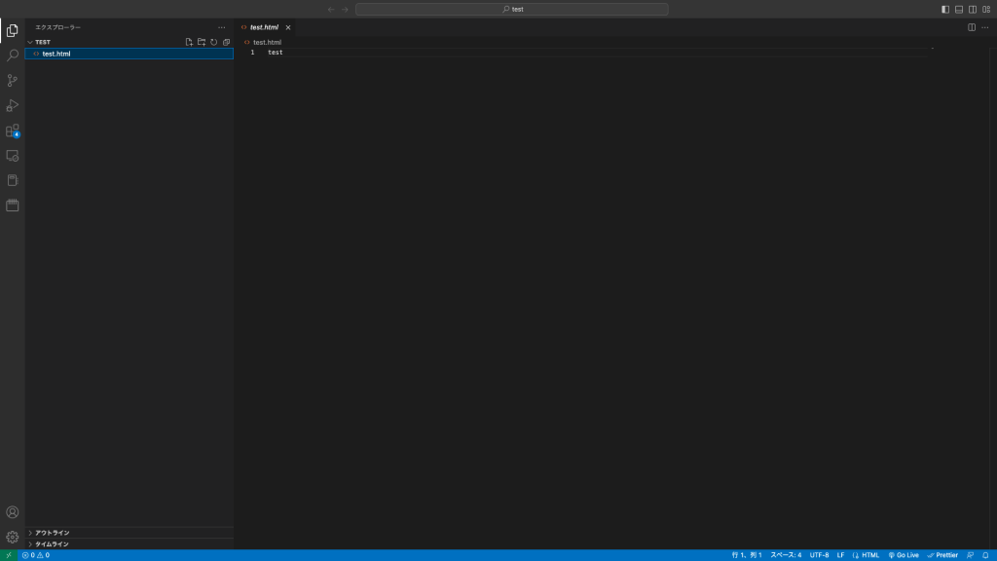This screenshot has width=997, height=561.
Task: Select the test.html editor tab
Action: 263,27
